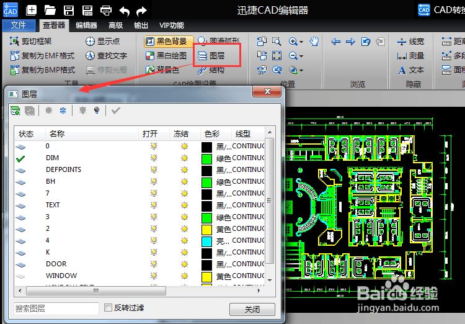Click the print icon
Image resolution: width=465 pixels, height=324 pixels.
pos(106,11)
